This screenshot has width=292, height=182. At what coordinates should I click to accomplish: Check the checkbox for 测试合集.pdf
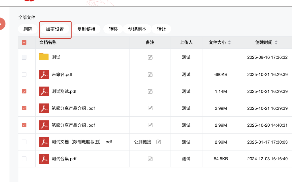coord(24,159)
